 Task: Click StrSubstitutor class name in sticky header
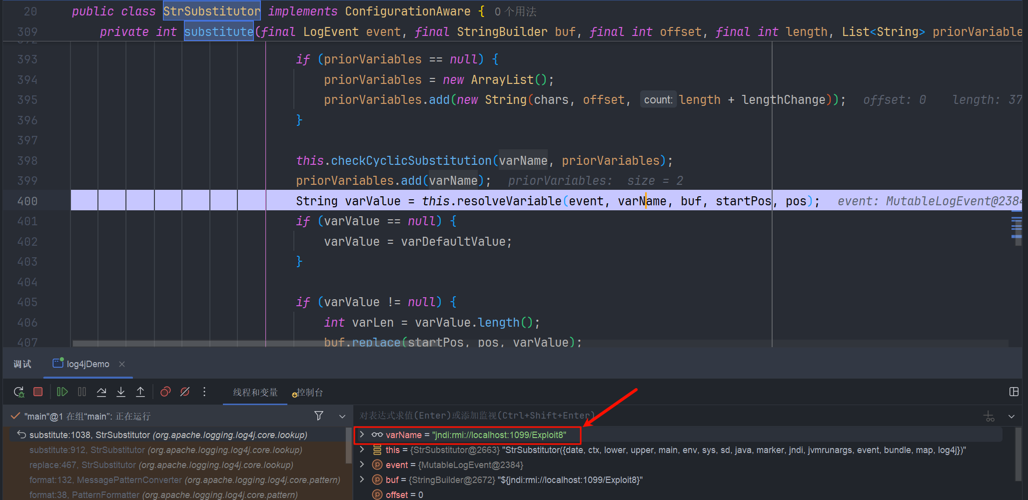click(212, 11)
